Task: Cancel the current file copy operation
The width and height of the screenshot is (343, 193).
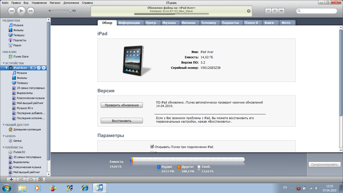Action: pos(249,11)
